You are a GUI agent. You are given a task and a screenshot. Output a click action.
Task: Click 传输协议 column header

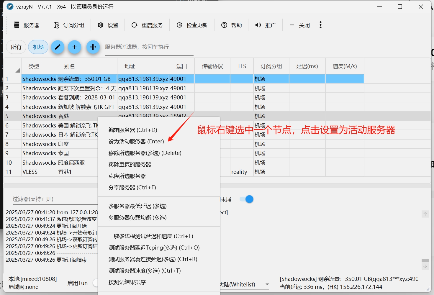(x=212, y=66)
